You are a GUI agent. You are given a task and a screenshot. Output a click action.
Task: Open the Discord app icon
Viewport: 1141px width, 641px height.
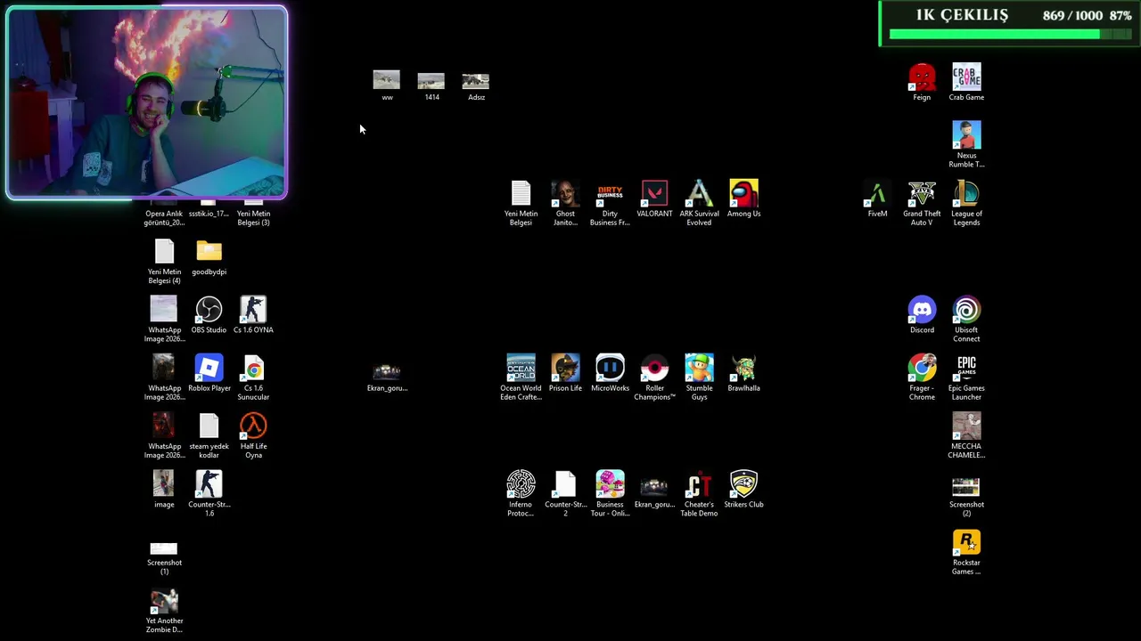click(x=922, y=310)
